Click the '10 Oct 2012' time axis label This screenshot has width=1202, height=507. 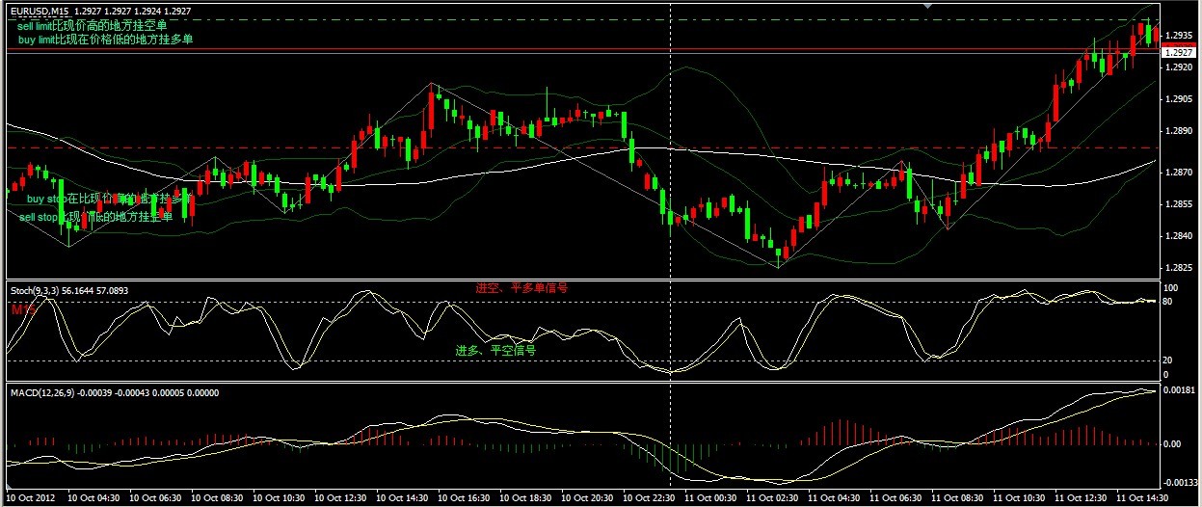[x=33, y=498]
